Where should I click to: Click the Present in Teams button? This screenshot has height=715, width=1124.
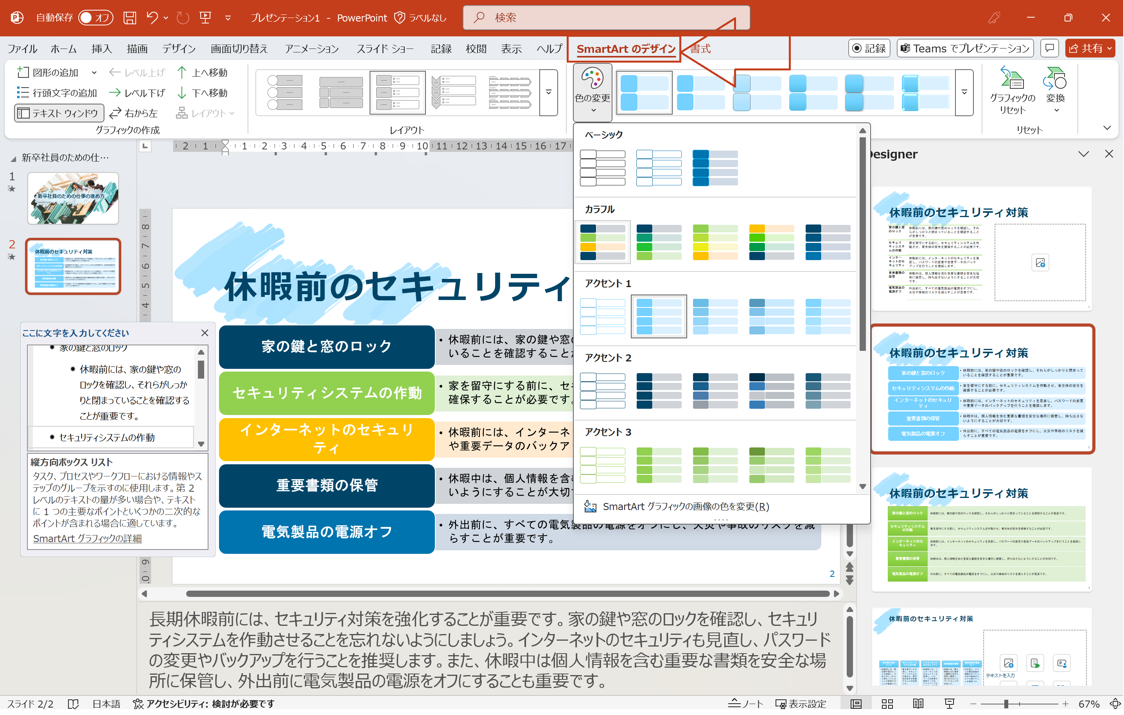[965, 48]
